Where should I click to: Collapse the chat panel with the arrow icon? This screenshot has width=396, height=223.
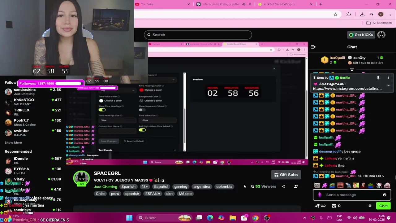313,47
